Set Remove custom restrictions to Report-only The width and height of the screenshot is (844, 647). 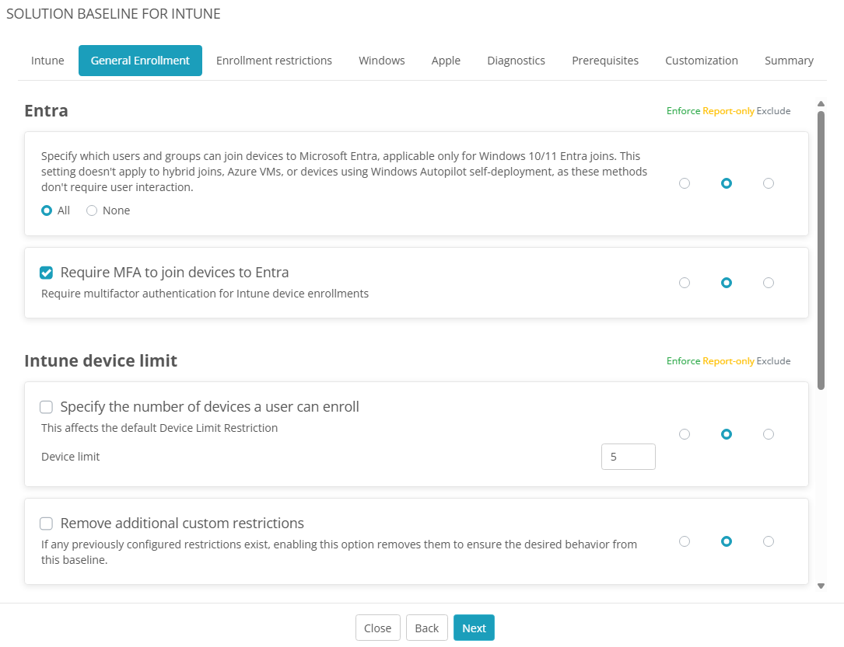[726, 541]
